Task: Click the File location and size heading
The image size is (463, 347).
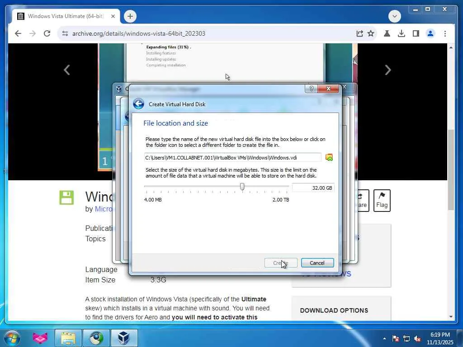Action: pyautogui.click(x=176, y=123)
